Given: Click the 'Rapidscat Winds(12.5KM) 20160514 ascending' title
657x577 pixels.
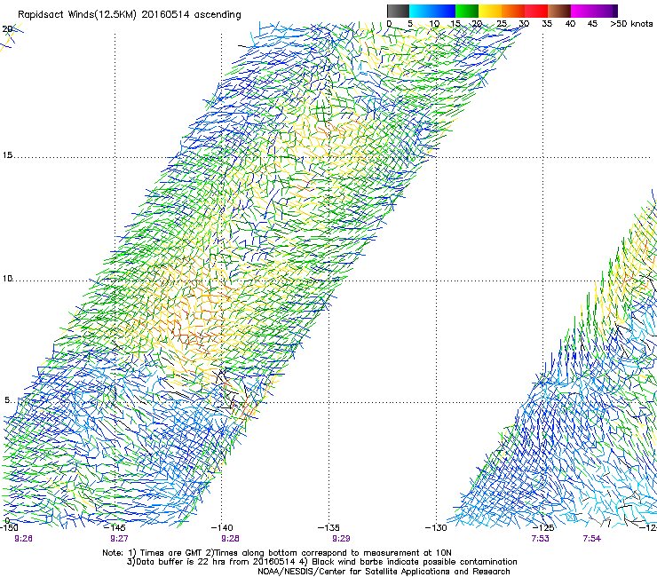Looking at the screenshot, I should tap(130, 15).
